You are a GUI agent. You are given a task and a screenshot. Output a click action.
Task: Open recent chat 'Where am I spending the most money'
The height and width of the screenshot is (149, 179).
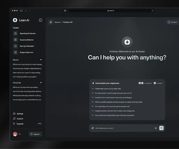coord(28,64)
